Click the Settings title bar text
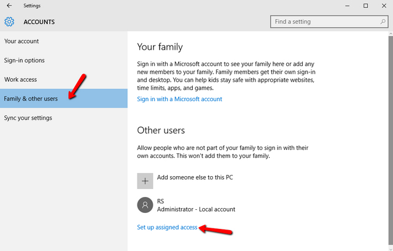Viewport: 393px width, 251px height. (33, 6)
